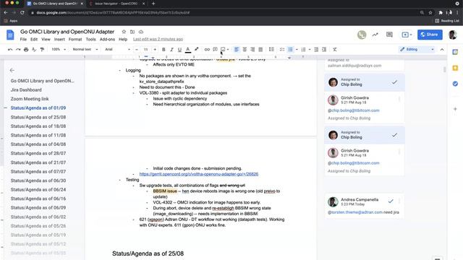Image resolution: width=463 pixels, height=260 pixels.
Task: Select justify alignment
Action: point(260,50)
